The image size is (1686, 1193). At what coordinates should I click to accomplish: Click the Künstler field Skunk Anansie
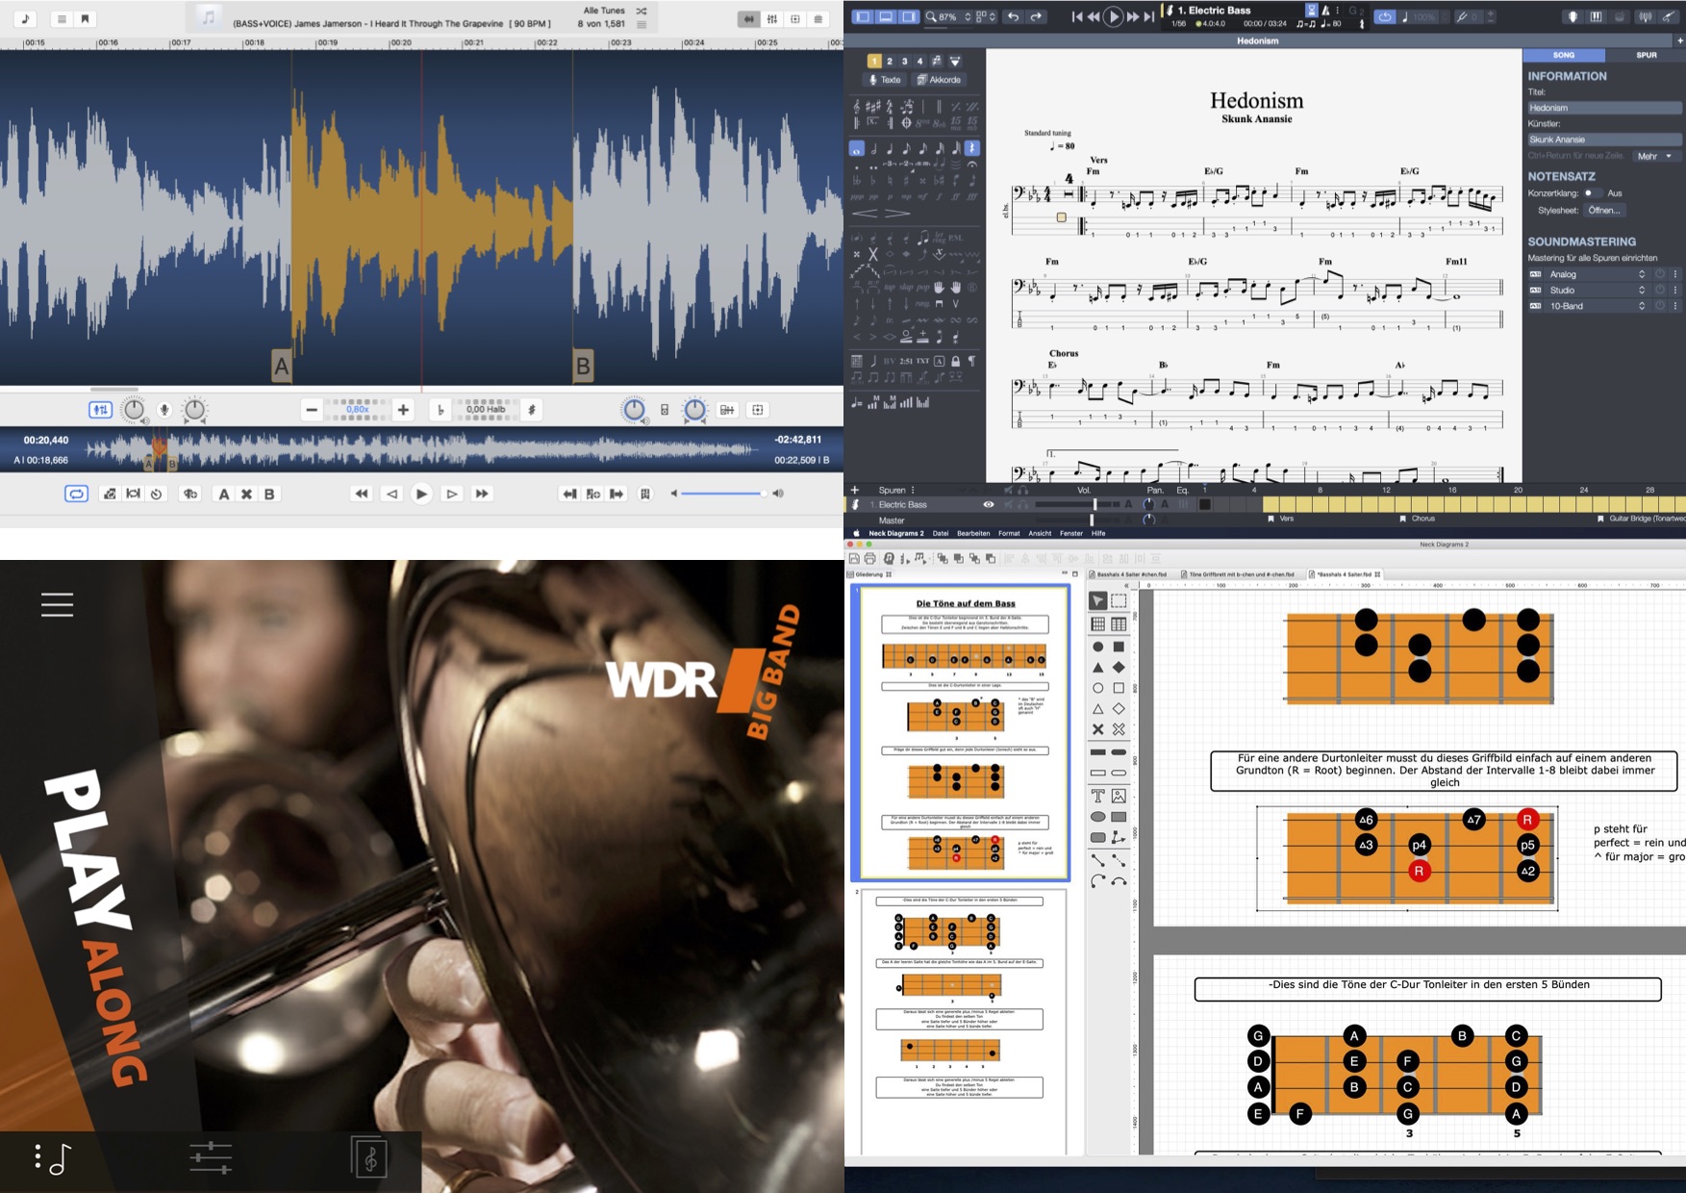click(x=1605, y=140)
